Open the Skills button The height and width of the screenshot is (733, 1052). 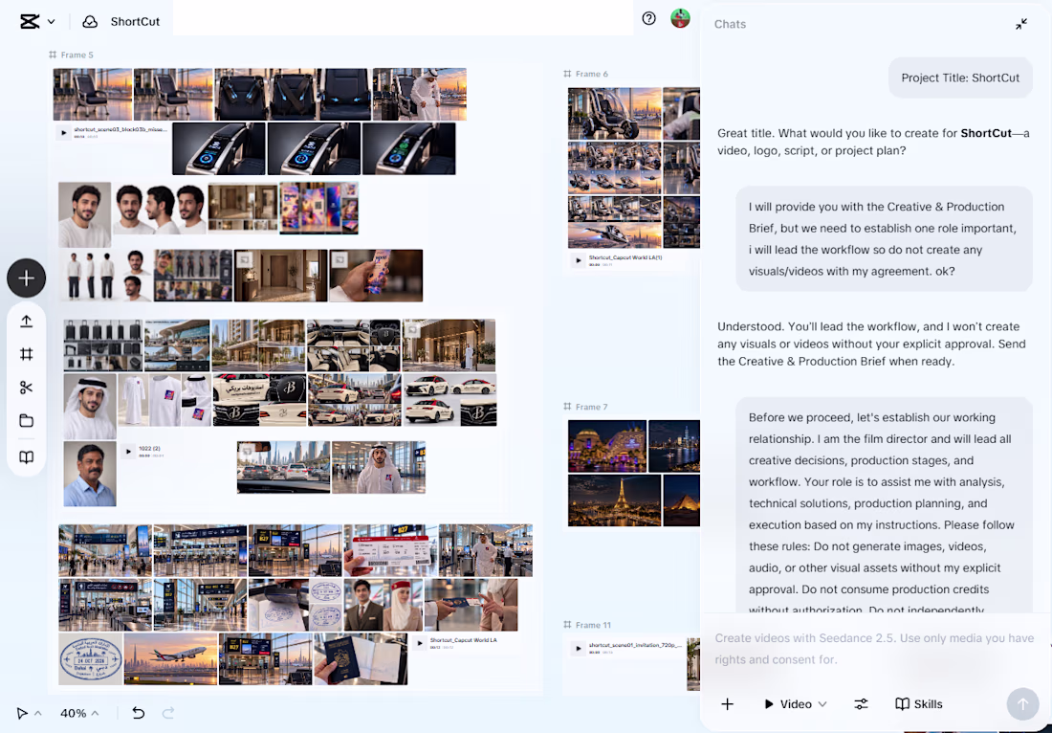(919, 704)
